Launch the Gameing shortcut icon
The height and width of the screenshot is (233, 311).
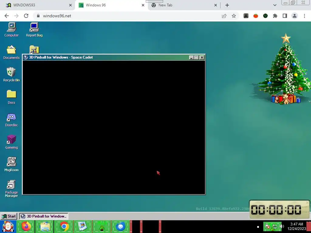(11, 142)
